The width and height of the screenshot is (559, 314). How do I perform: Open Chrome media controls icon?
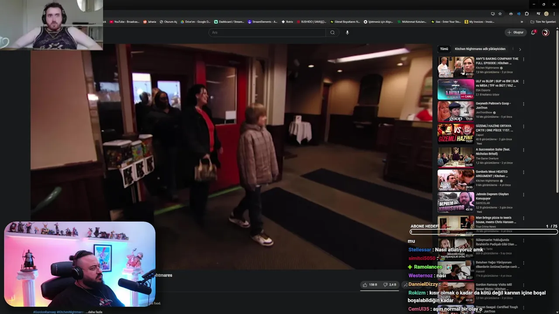point(538,14)
